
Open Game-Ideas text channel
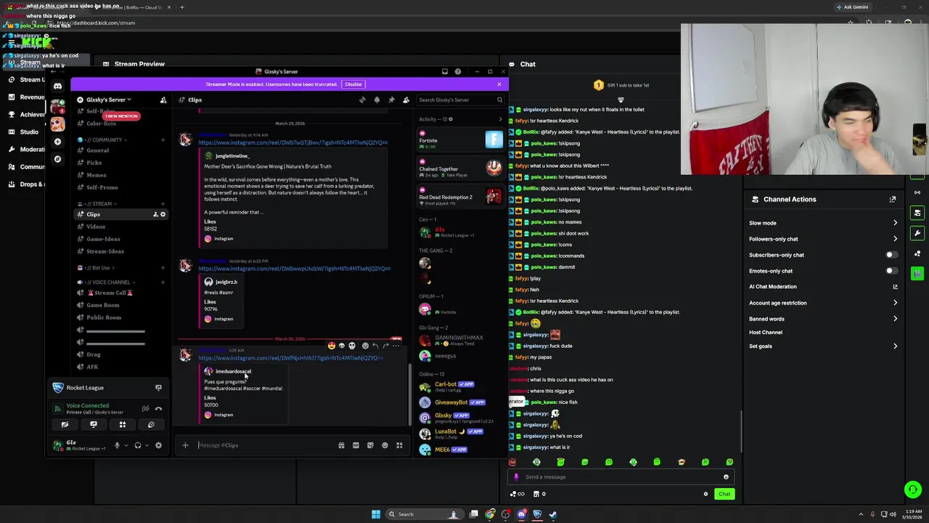point(103,239)
